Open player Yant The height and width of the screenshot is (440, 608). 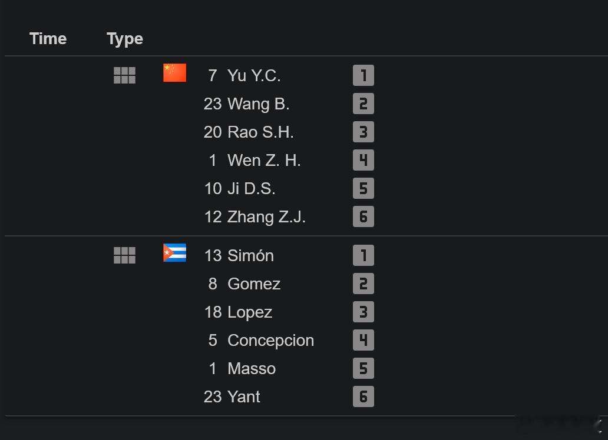[243, 396]
